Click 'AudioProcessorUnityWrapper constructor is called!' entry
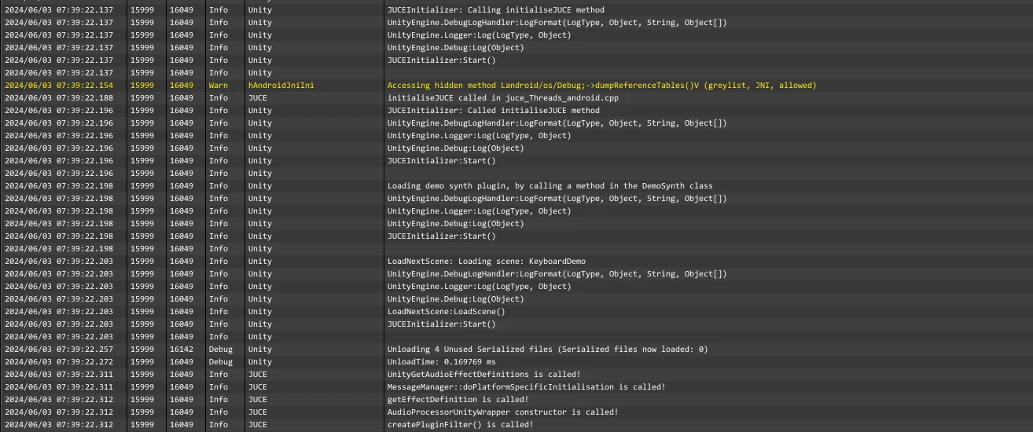This screenshot has height=432, width=1033. [502, 412]
